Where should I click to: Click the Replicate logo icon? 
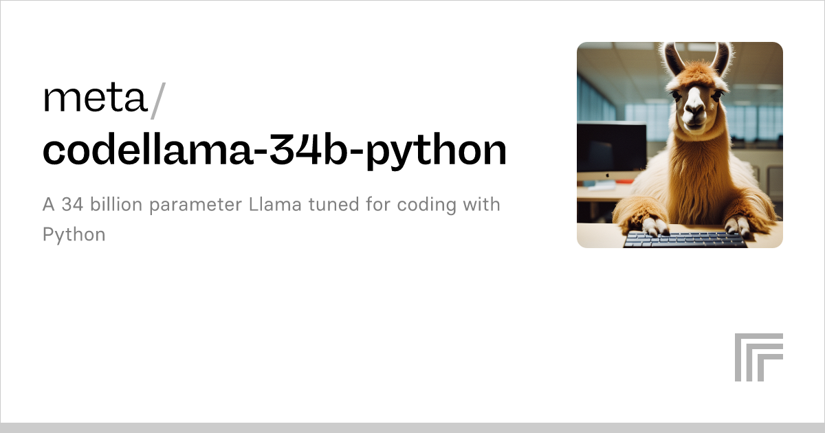(758, 357)
